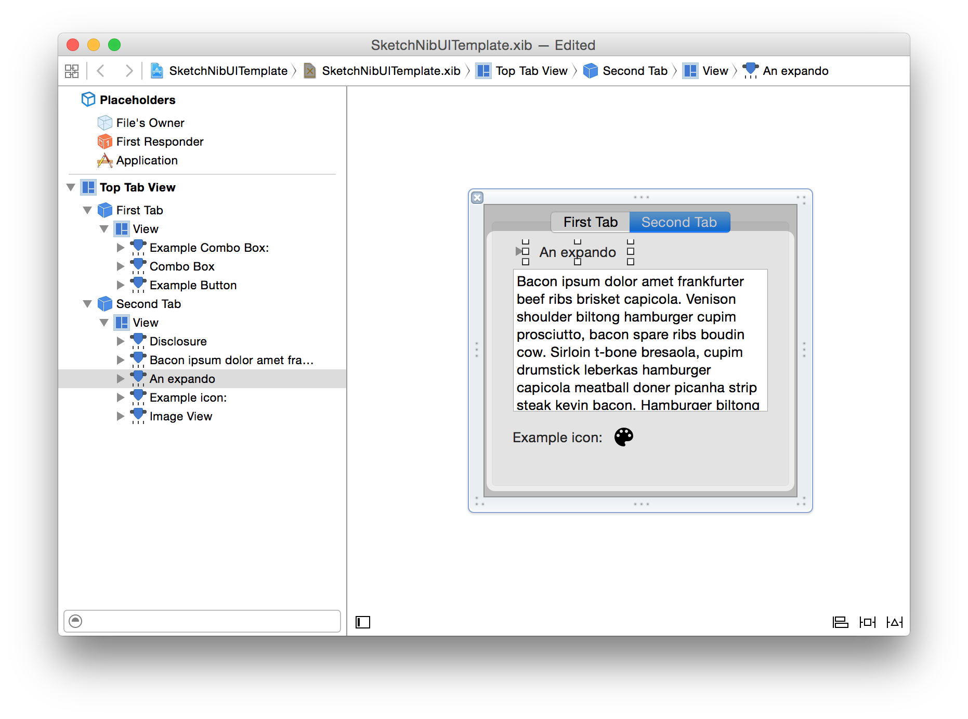968x719 pixels.
Task: Select the First Tab segment in the canvas
Action: pos(590,222)
